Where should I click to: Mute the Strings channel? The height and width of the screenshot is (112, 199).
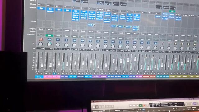(x=37, y=73)
